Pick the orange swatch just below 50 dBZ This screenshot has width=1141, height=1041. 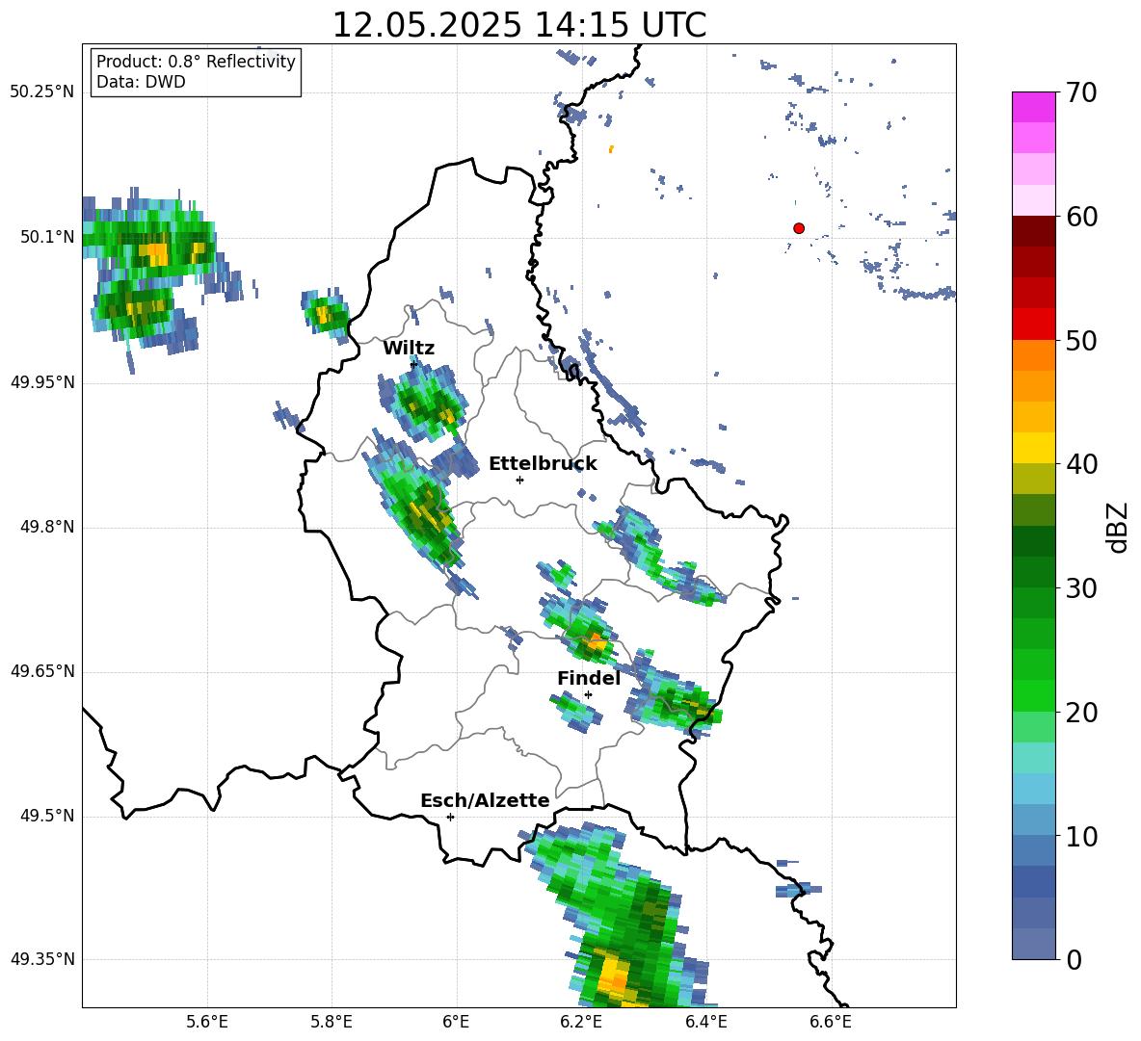pyautogui.click(x=1033, y=354)
